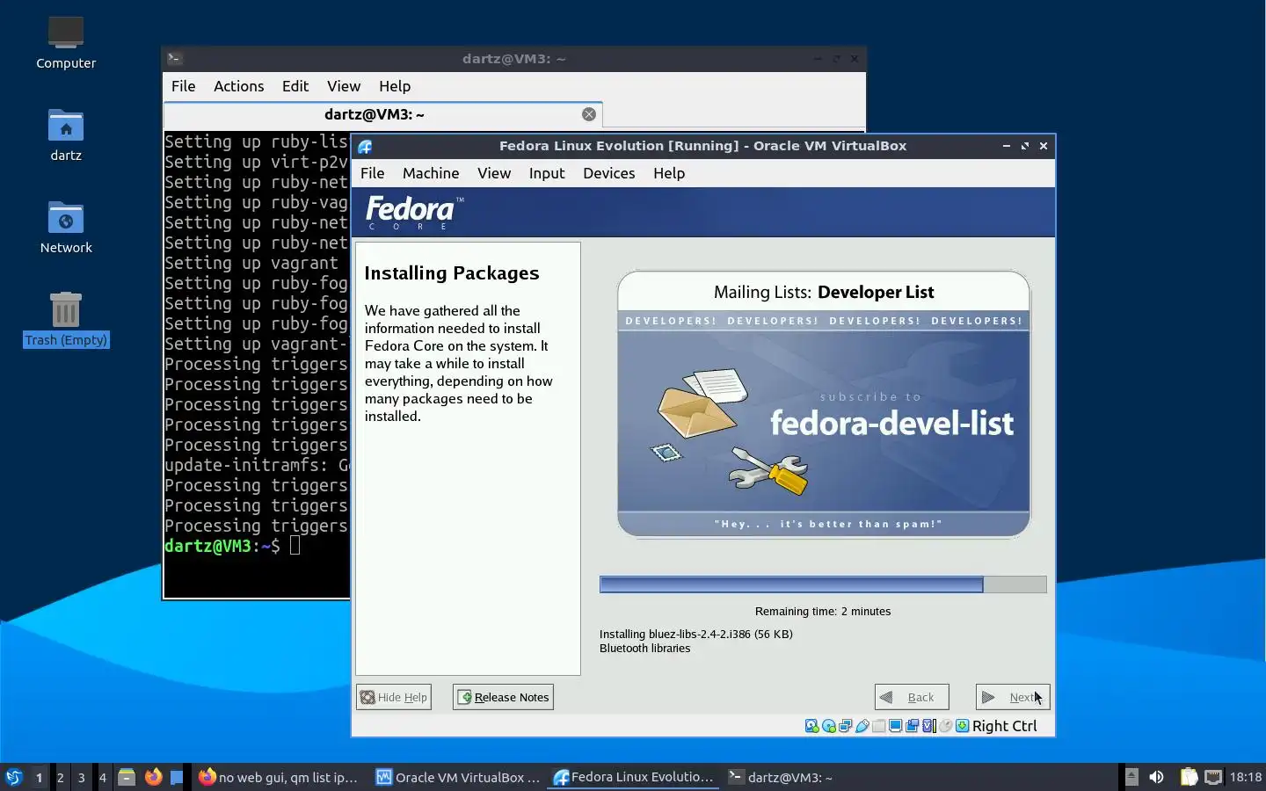1266x791 pixels.
Task: Open terminal Help menu
Action: click(395, 86)
